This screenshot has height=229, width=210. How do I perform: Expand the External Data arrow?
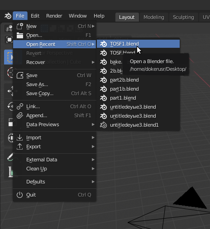93,160
